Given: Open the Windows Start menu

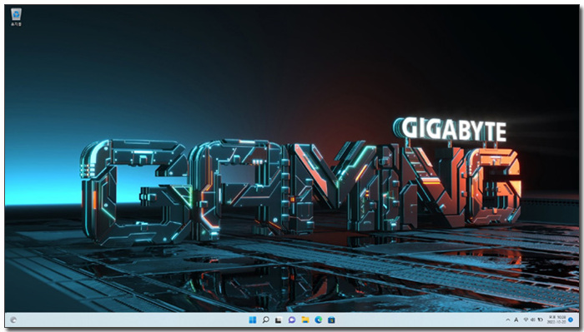Looking at the screenshot, I should point(253,320).
